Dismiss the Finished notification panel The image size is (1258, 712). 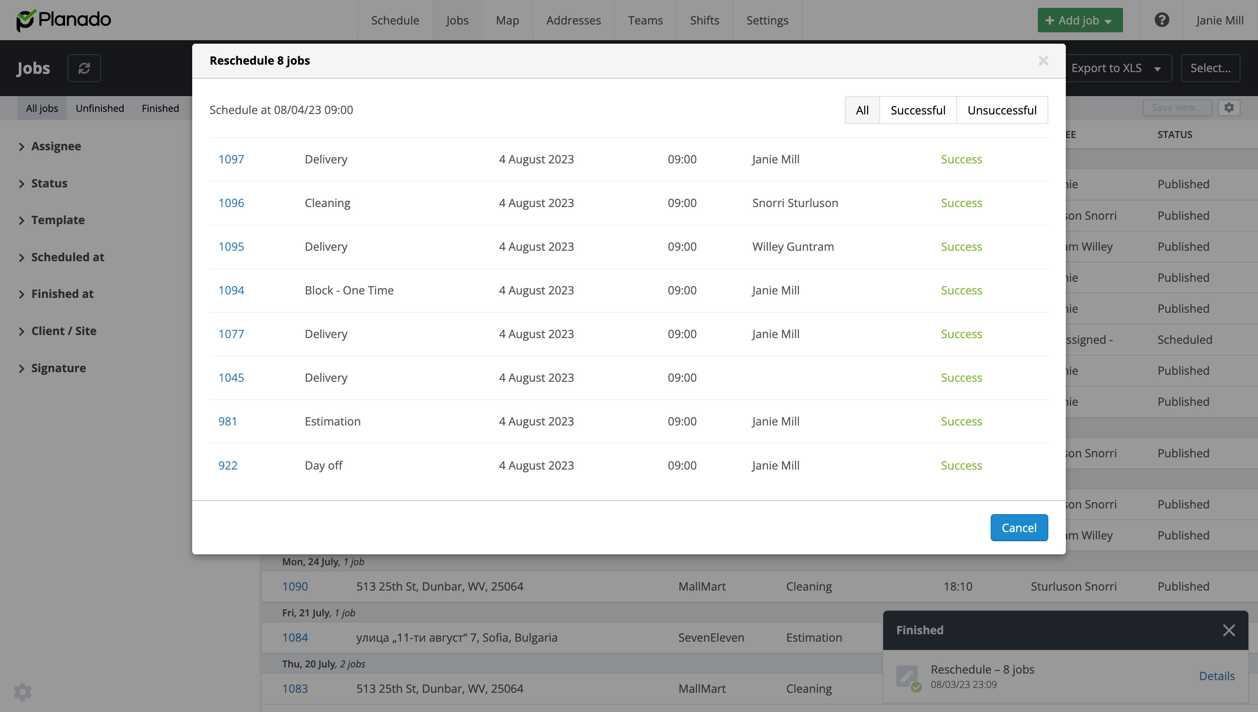1229,630
